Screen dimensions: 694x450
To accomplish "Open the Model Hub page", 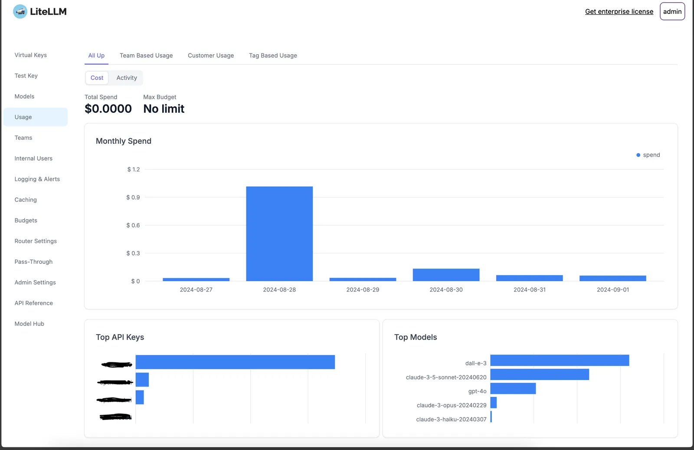I will click(x=29, y=324).
